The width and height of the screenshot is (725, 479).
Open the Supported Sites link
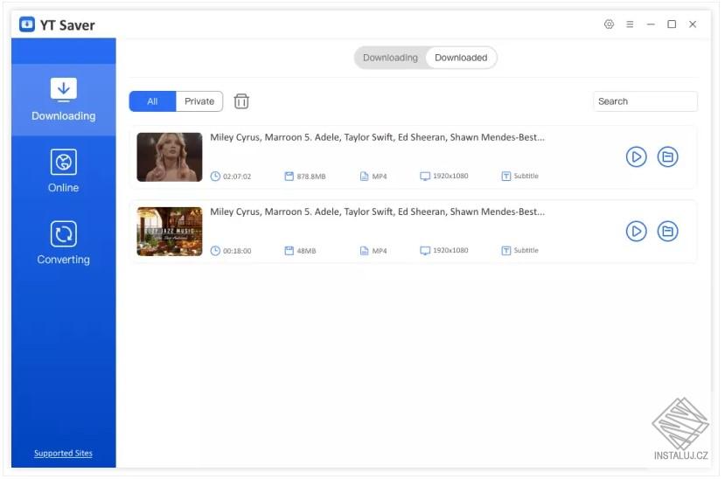(x=63, y=453)
